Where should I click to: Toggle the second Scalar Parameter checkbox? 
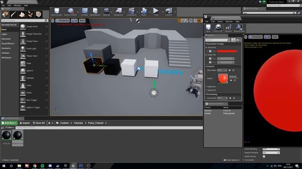[x=210, y=62]
